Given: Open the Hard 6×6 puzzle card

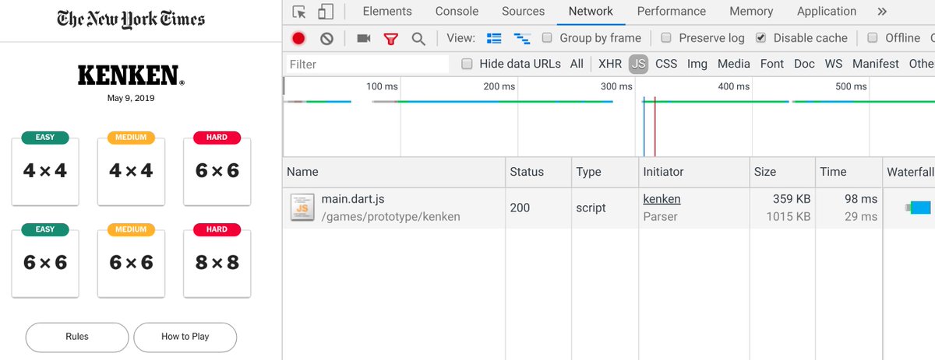Looking at the screenshot, I should (x=217, y=169).
